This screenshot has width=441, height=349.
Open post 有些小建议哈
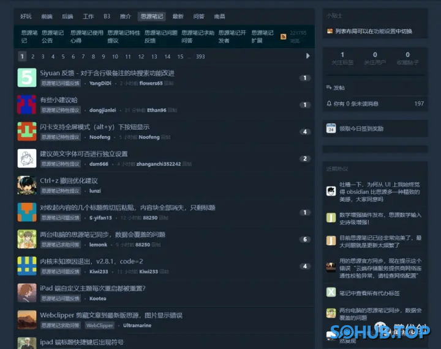(x=59, y=100)
